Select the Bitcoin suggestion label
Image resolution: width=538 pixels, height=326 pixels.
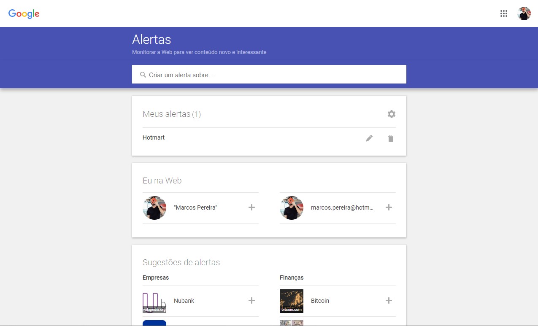click(x=320, y=301)
